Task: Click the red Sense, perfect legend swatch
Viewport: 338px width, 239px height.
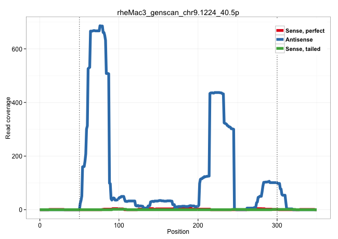Action: click(x=280, y=31)
